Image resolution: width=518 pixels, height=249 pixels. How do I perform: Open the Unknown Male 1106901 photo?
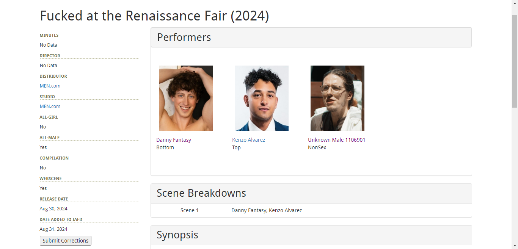pos(337,98)
